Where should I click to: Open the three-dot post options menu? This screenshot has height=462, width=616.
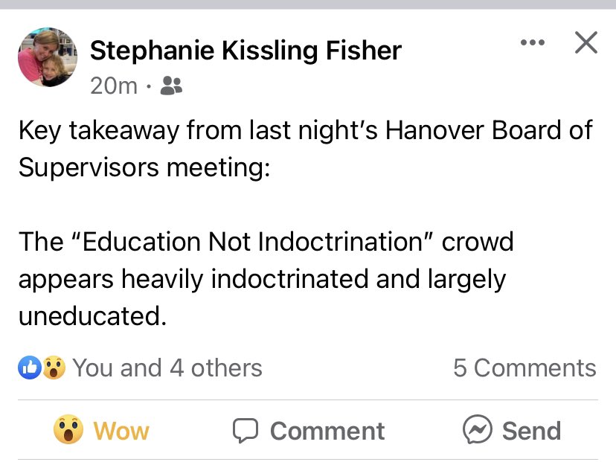(532, 43)
